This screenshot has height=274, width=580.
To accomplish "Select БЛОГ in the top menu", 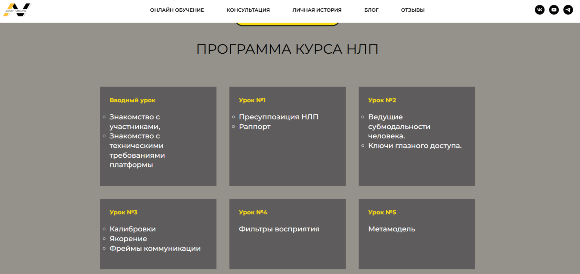I will 371,10.
